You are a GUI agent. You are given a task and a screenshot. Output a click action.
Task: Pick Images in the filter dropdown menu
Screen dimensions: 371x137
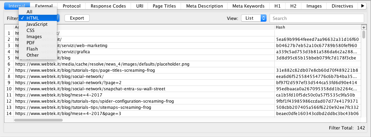[x=38, y=36]
